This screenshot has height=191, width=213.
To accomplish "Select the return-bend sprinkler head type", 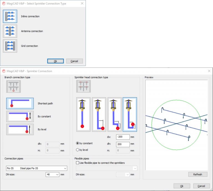I will tap(130, 114).
